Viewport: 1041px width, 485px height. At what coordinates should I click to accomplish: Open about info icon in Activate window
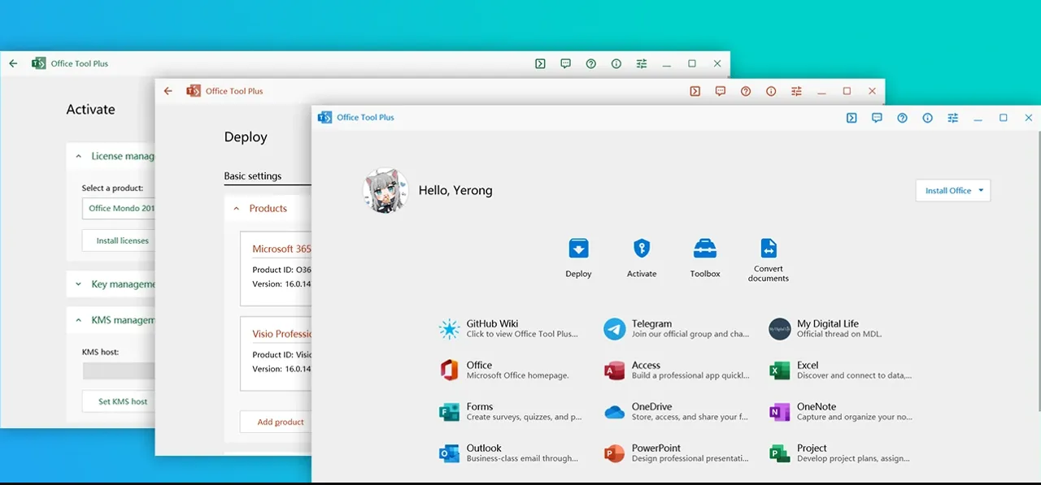tap(616, 63)
